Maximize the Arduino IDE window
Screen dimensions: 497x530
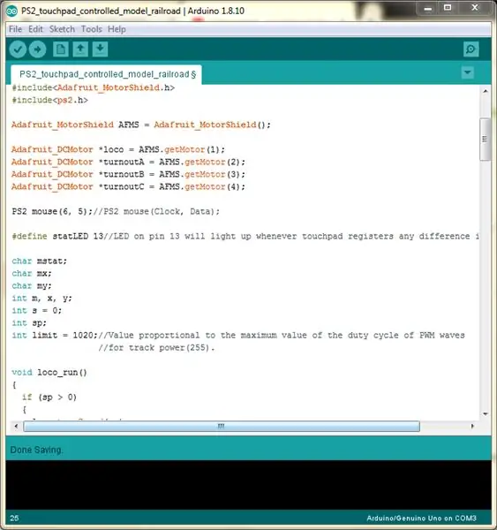click(x=448, y=8)
